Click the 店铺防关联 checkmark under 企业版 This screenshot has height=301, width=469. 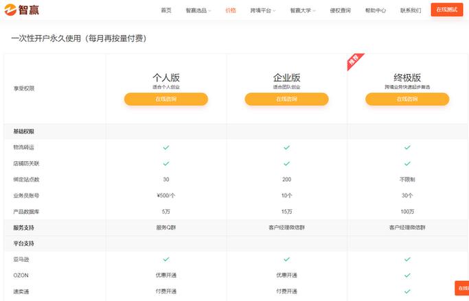[286, 163]
